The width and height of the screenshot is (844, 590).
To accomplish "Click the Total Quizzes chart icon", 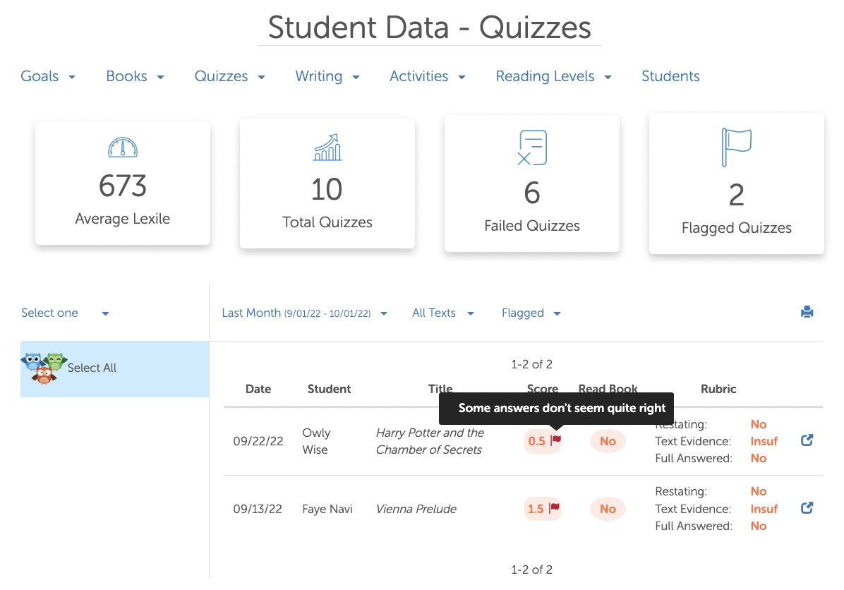I will pyautogui.click(x=327, y=147).
